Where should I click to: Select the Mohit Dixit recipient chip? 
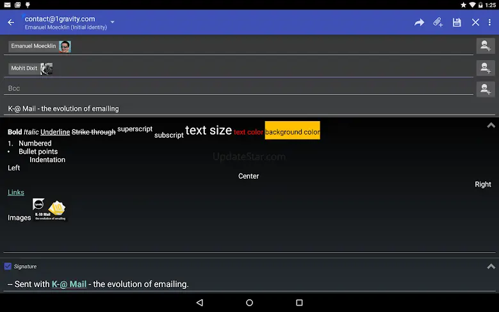point(31,69)
